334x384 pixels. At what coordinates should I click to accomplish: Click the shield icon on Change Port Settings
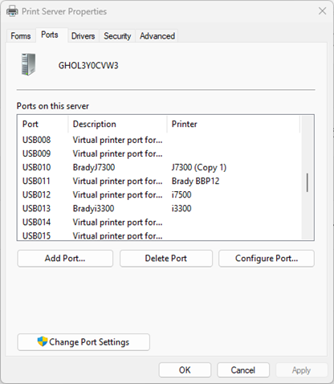click(43, 341)
